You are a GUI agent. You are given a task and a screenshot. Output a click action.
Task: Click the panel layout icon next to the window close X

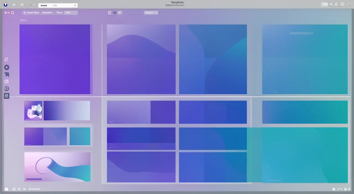point(342,4)
